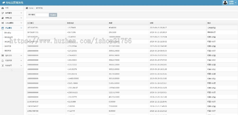The image size is (238, 115).
Task: Click the balance cell 31118.51000
Action: click(x=114, y=46)
